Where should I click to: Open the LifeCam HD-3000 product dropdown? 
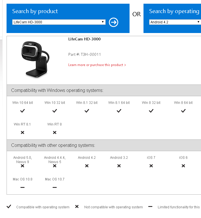pyautogui.click(x=59, y=22)
